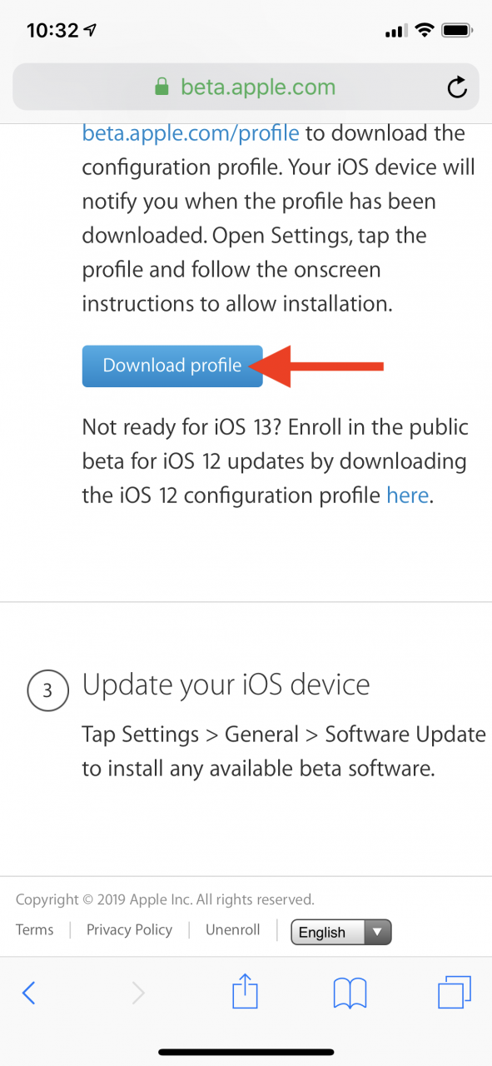Image resolution: width=492 pixels, height=1066 pixels.
Task: Open the Bookmarks book icon
Action: [350, 993]
